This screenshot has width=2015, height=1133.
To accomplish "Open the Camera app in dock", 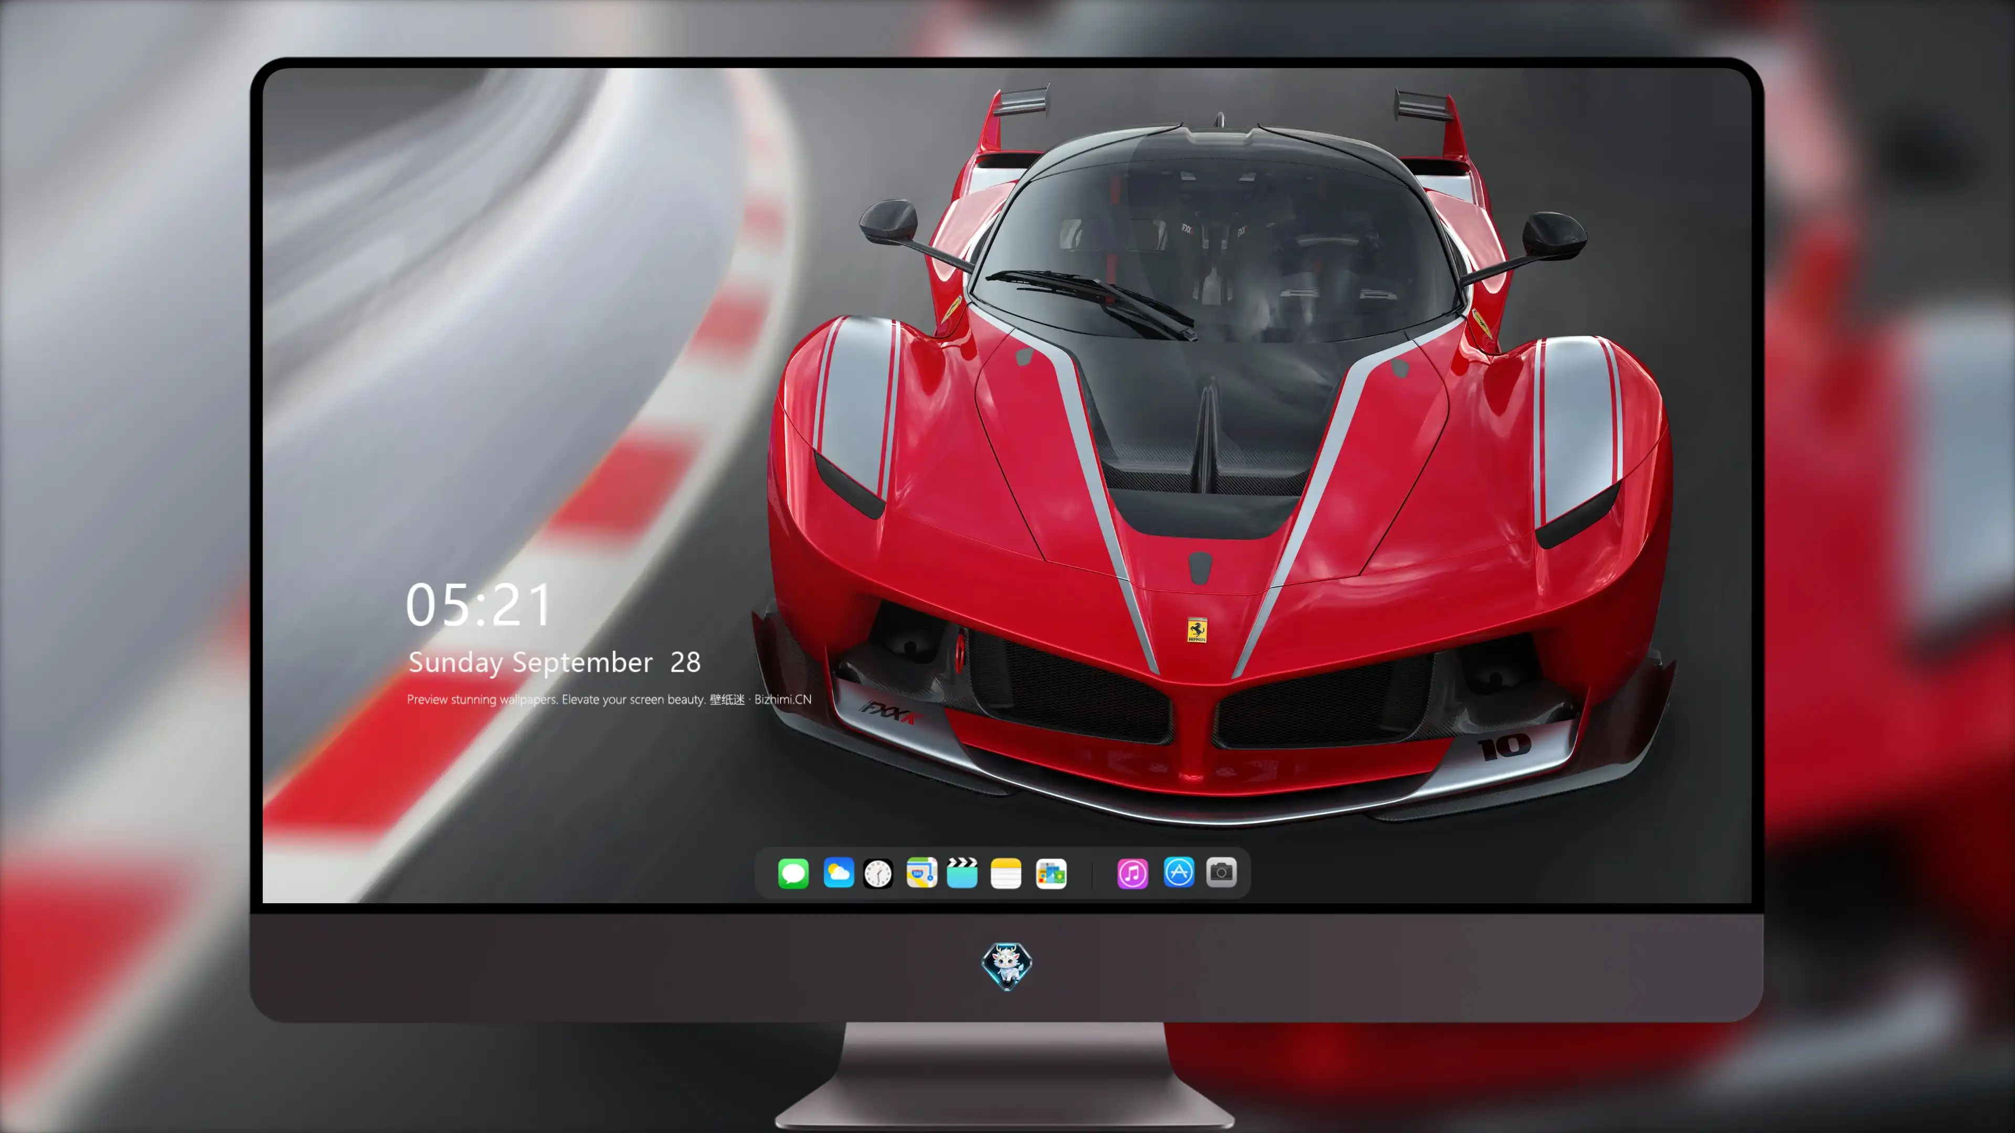I will coord(1221,872).
